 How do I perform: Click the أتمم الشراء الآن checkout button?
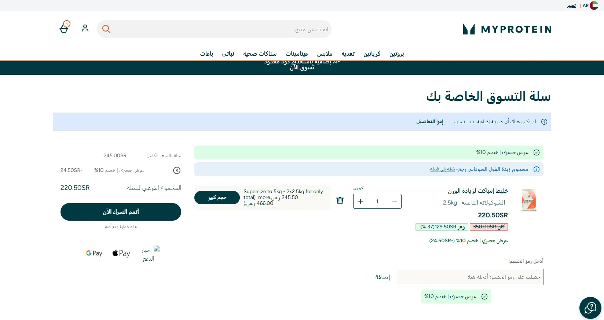pos(121,212)
